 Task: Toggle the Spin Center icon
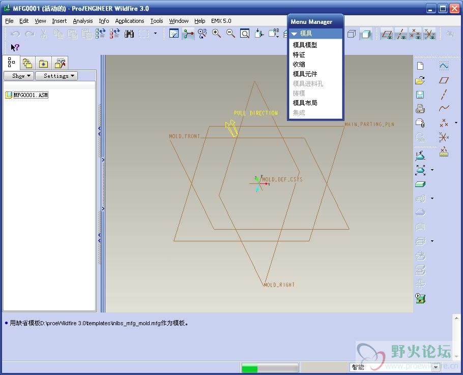188,34
